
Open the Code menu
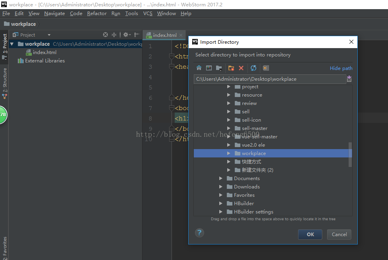click(76, 14)
